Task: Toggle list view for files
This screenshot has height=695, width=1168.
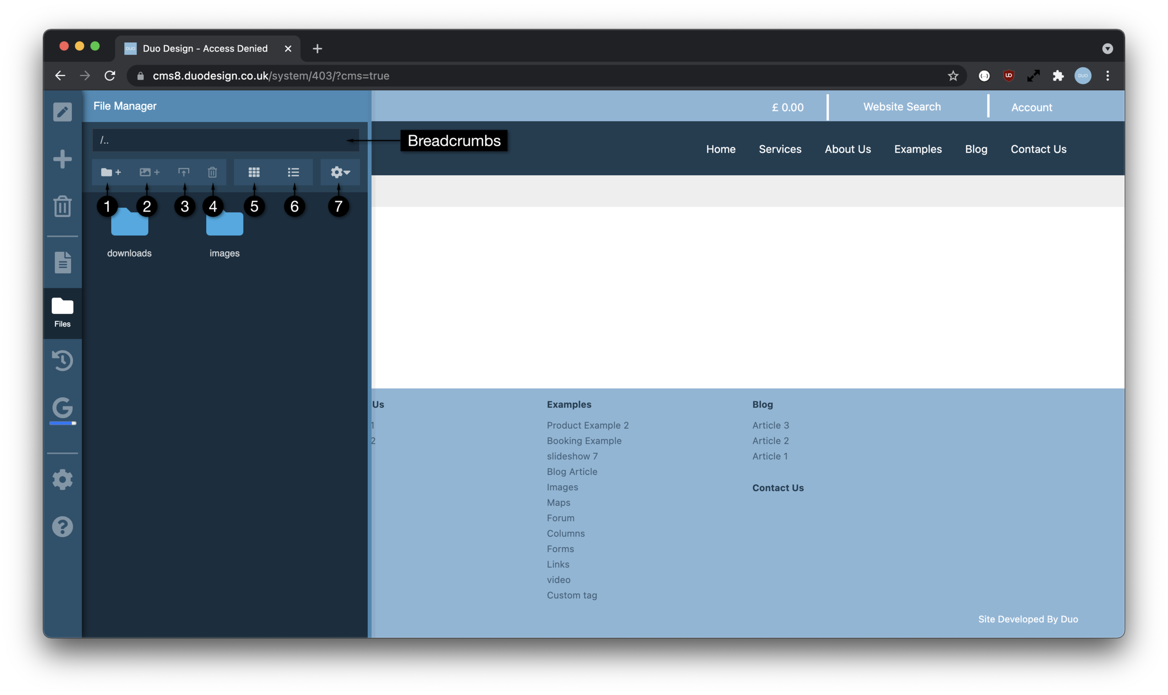Action: click(x=293, y=172)
